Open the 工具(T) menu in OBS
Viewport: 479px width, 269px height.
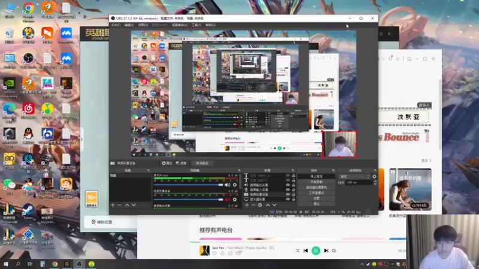(x=196, y=25)
